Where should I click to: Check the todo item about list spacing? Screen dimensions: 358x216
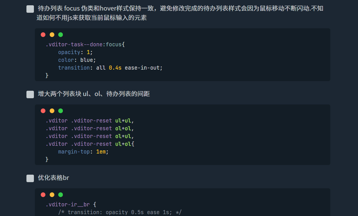point(30,94)
